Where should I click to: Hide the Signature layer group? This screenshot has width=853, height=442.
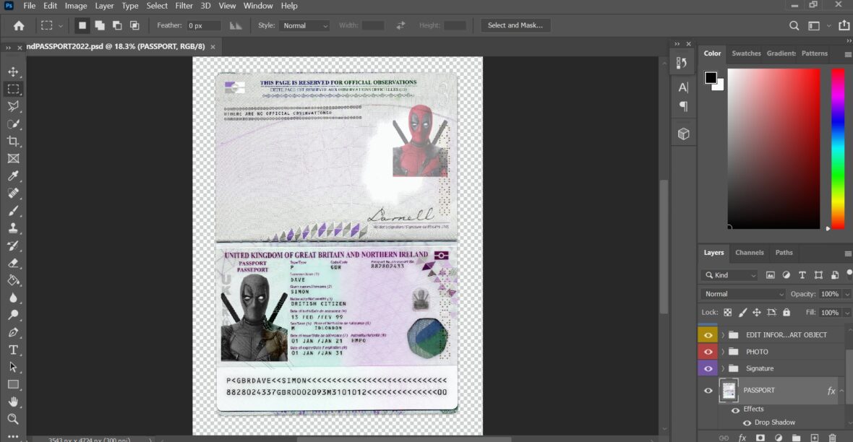(708, 368)
